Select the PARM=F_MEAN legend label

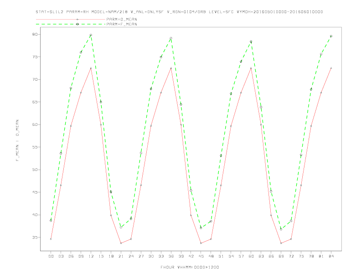122,24
